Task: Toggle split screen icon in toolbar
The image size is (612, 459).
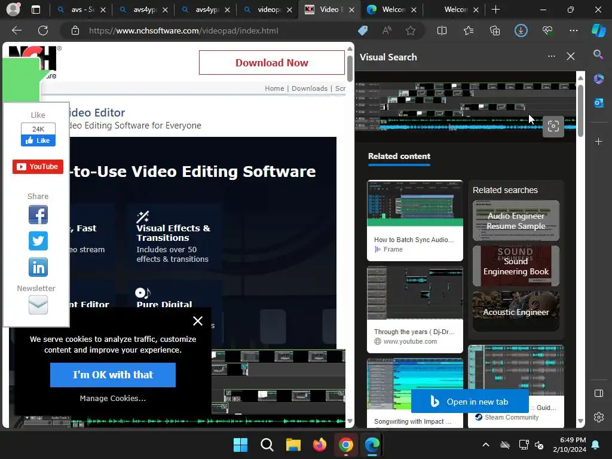Action: pyautogui.click(x=442, y=30)
